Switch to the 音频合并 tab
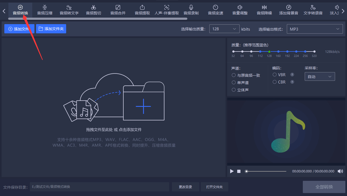Screen dimensions: 347x196 click(118, 10)
